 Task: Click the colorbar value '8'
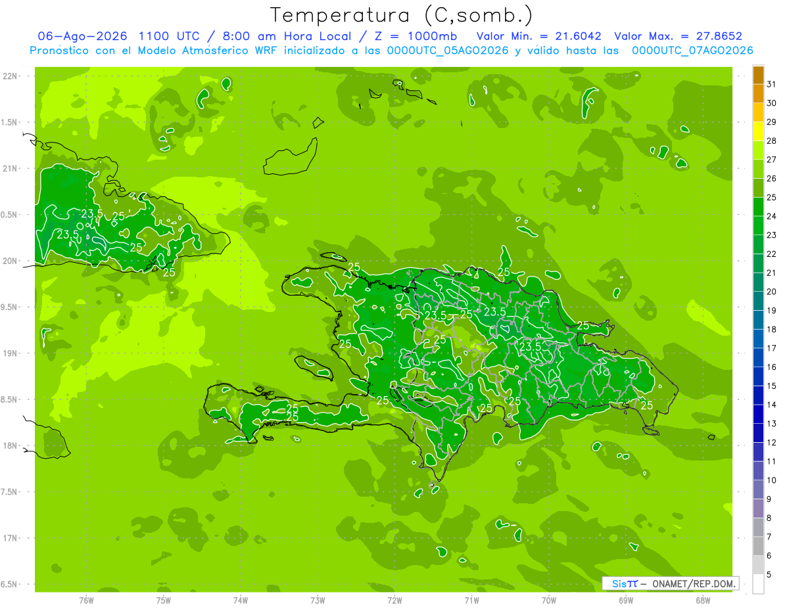tap(769, 518)
